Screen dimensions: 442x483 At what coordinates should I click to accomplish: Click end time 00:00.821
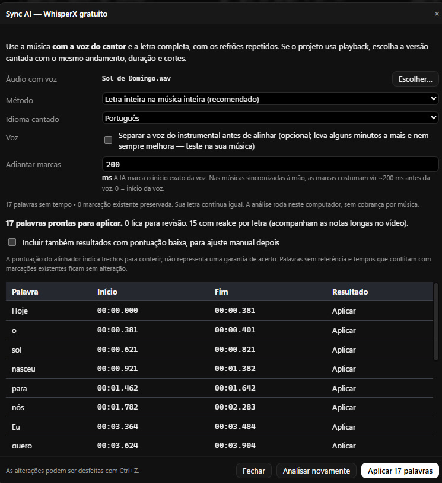[x=235, y=349]
